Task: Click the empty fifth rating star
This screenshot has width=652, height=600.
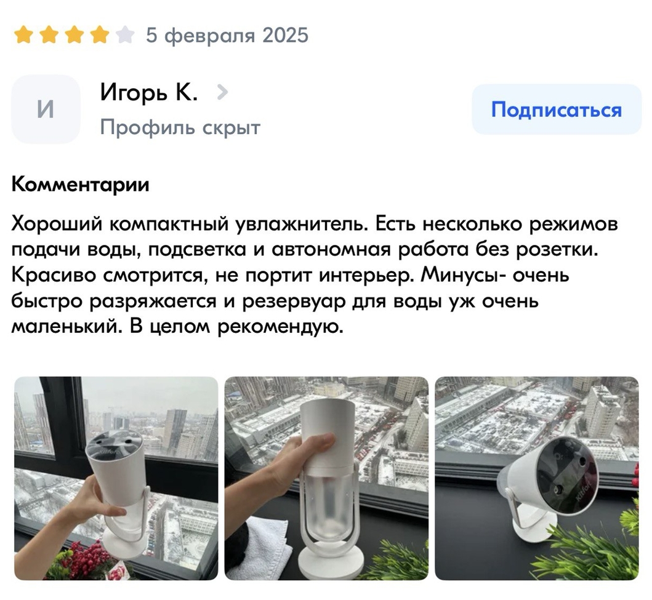Action: 125,35
